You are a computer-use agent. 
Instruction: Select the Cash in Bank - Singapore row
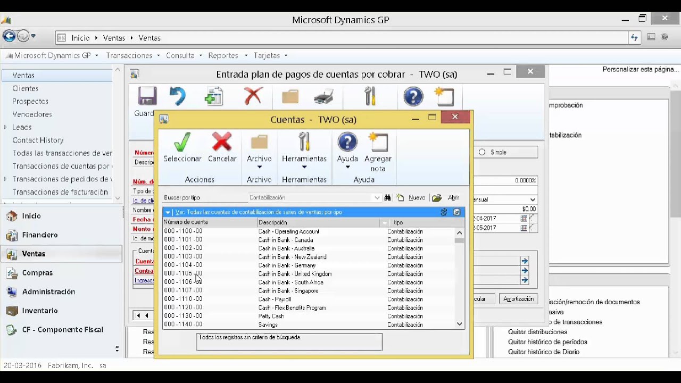pos(309,291)
